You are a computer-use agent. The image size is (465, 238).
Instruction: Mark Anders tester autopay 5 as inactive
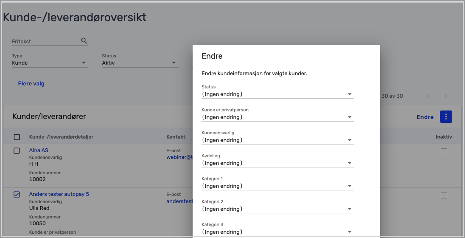tap(444, 195)
